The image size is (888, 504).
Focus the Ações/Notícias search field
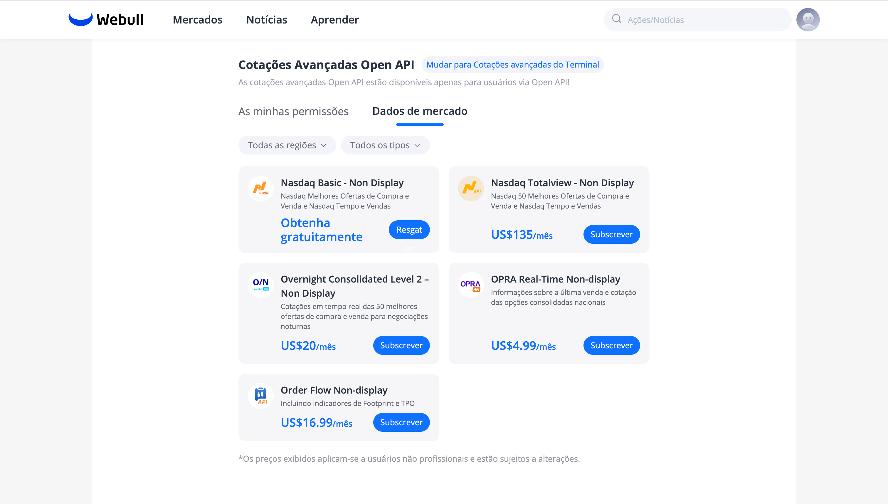(x=697, y=20)
